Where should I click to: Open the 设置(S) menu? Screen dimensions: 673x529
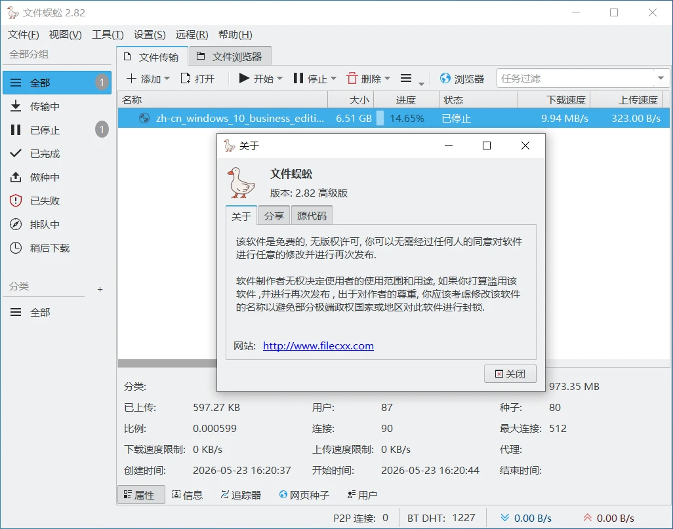150,35
